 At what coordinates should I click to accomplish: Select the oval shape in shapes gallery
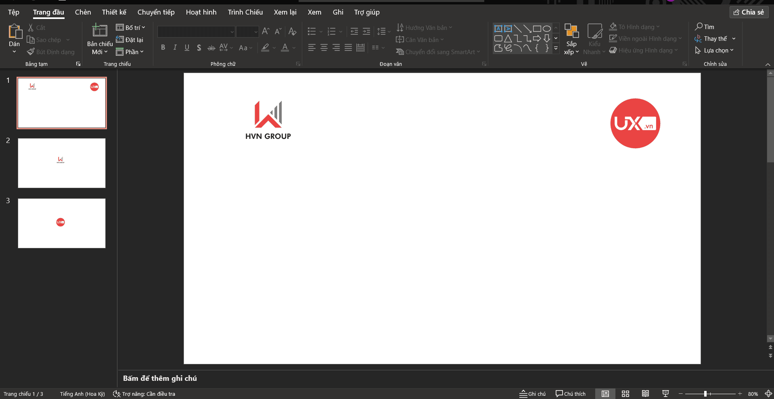(x=546, y=29)
